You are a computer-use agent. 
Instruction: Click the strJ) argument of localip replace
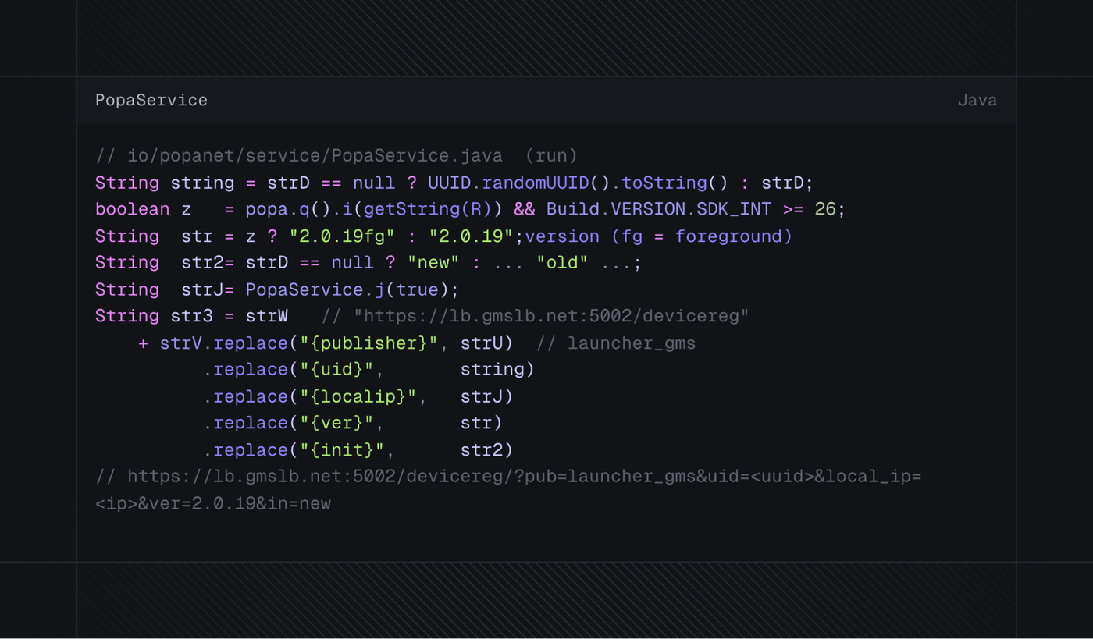(486, 397)
